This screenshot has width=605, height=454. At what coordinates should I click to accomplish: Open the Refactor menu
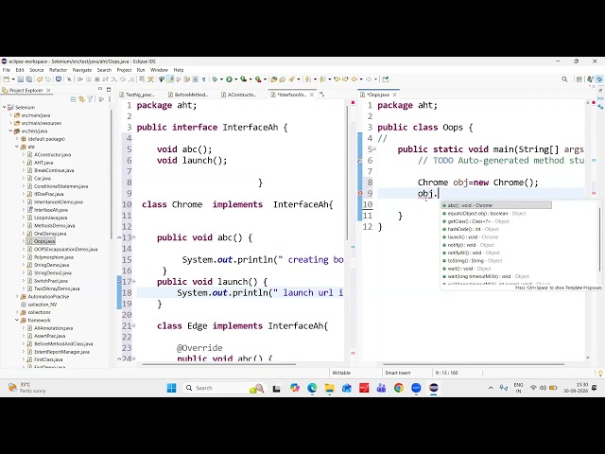coord(59,70)
